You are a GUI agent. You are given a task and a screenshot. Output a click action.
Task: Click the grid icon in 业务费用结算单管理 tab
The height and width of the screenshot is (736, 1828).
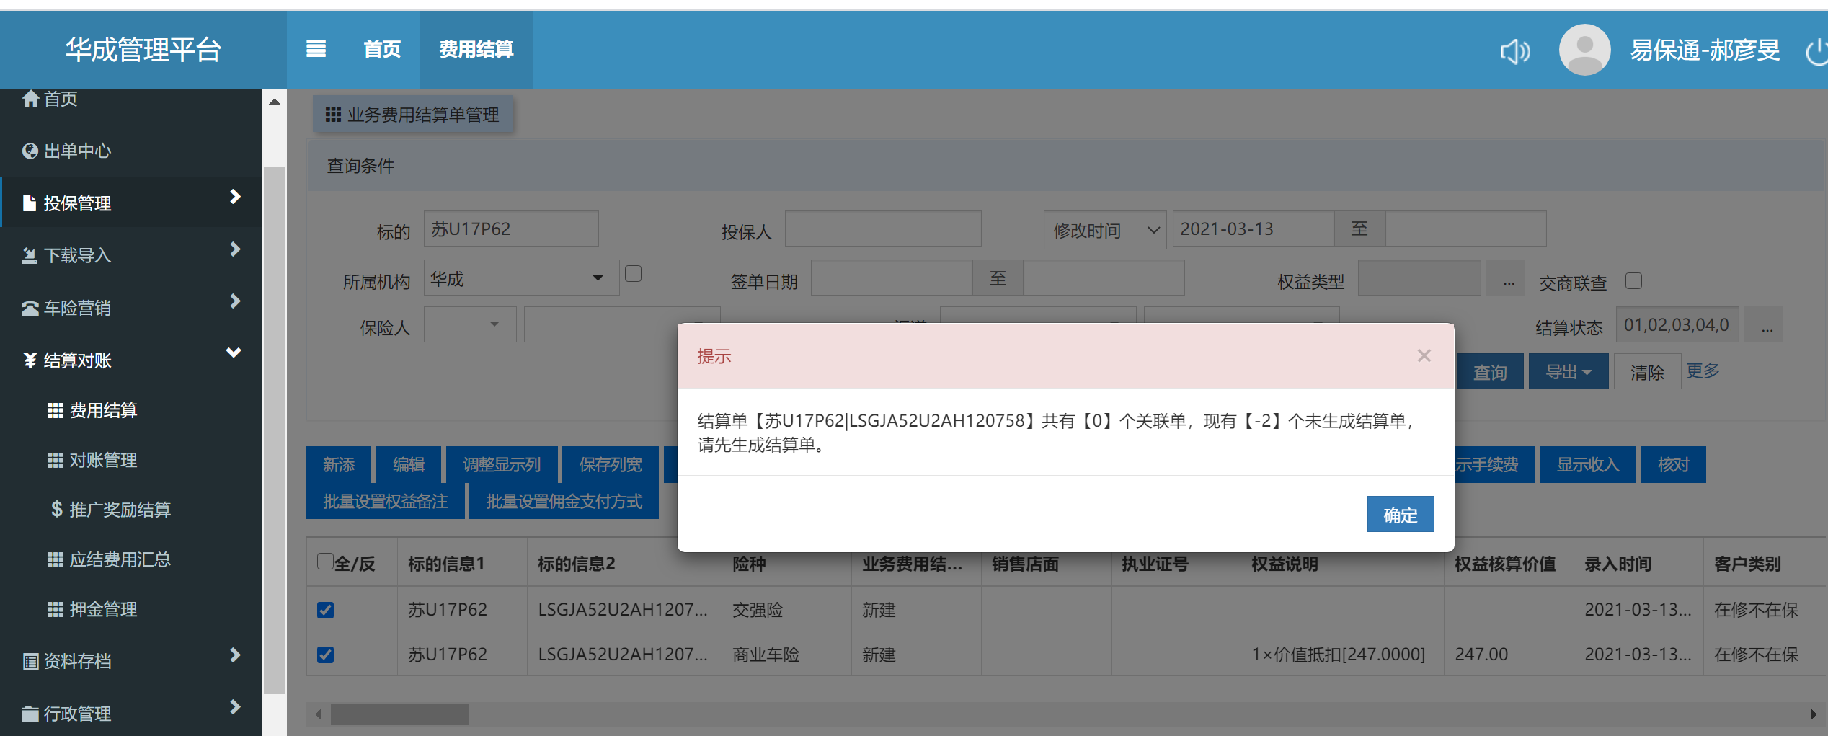pyautogui.click(x=333, y=114)
